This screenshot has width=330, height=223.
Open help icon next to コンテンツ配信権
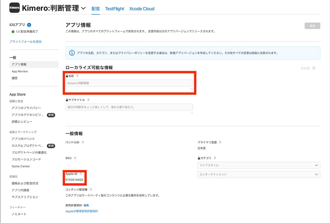point(91,190)
